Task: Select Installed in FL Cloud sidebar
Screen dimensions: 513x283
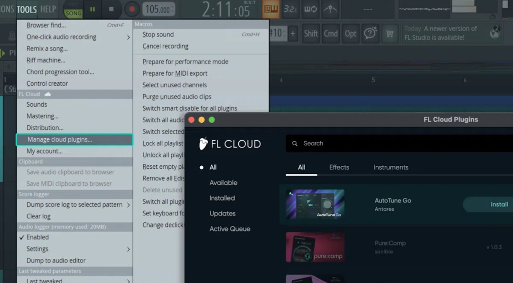Action: [222, 198]
